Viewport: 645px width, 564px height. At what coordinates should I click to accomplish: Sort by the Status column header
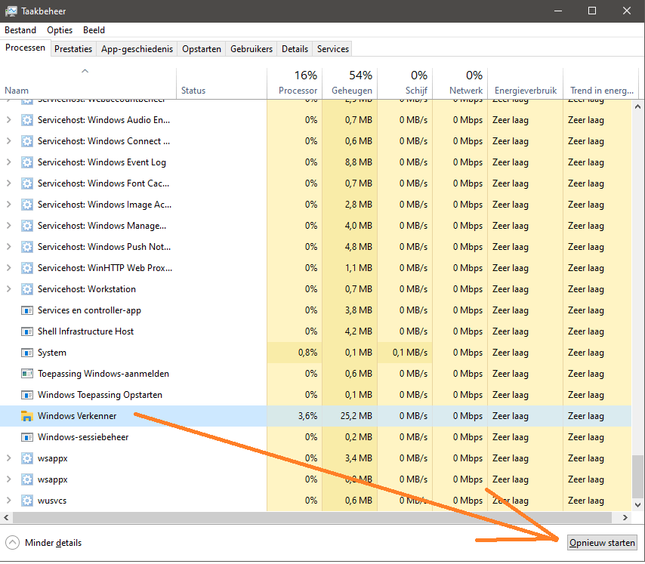click(x=222, y=84)
